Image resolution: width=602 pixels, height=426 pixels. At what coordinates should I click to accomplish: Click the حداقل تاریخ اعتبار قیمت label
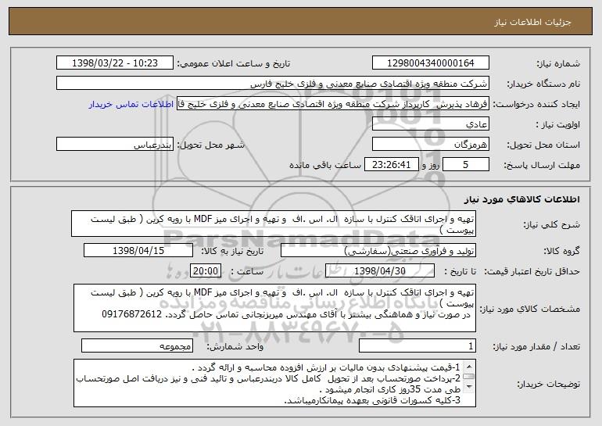(x=532, y=272)
